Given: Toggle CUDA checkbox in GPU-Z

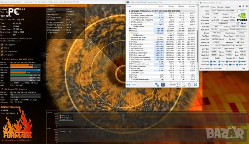Looking at the screenshot, I should [219, 61].
